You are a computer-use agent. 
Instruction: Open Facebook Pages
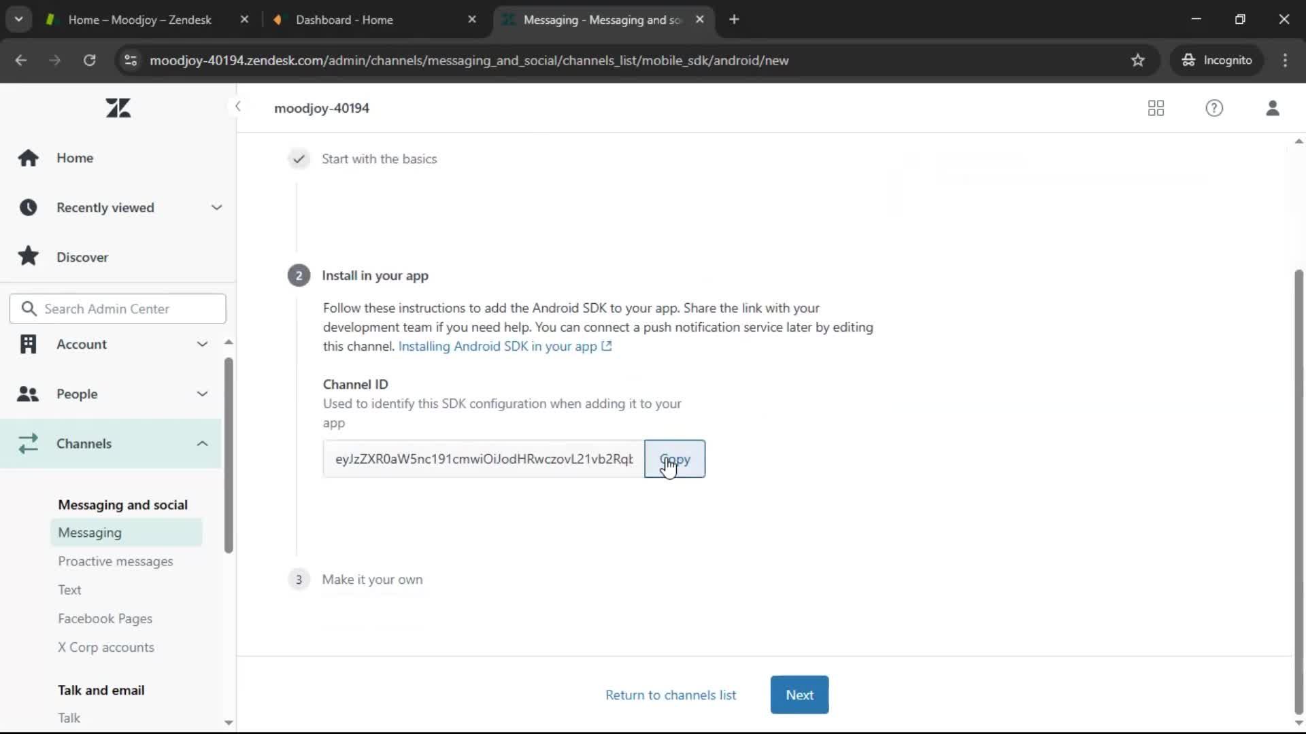pos(105,618)
